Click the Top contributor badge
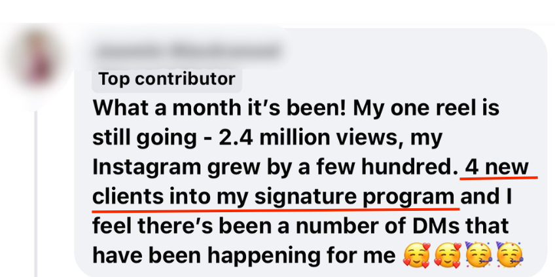Viewport: 555px width, 277px height. (x=167, y=79)
